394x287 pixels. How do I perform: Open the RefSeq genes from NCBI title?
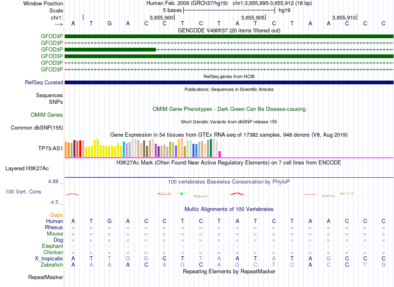(x=229, y=76)
